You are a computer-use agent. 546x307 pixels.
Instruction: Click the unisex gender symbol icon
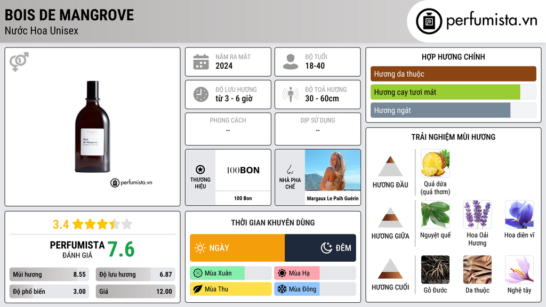click(19, 62)
